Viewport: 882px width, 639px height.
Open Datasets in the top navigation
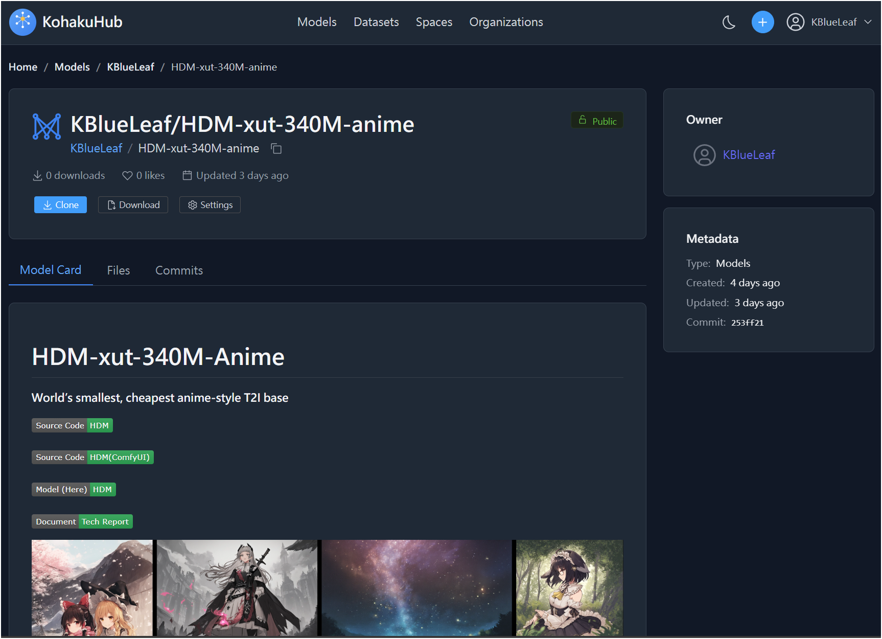[x=376, y=22]
